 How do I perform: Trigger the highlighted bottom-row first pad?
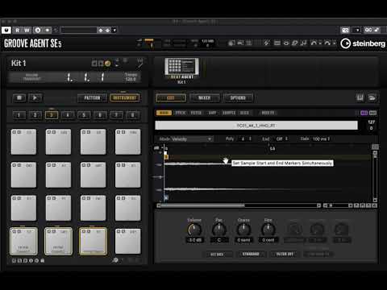(23, 241)
